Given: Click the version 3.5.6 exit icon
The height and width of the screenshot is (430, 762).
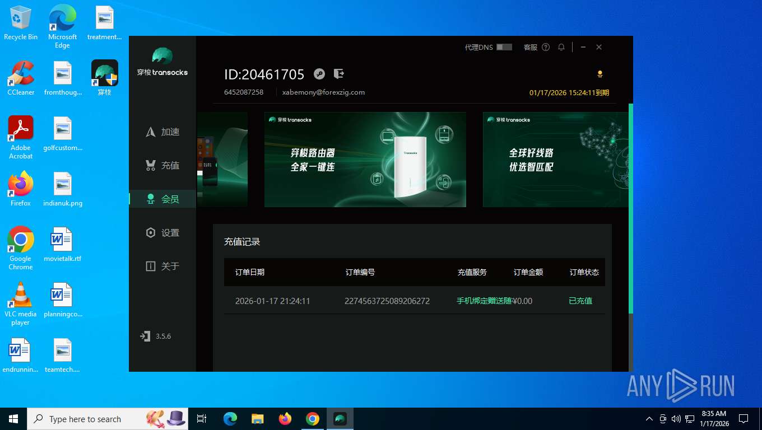Looking at the screenshot, I should coord(145,336).
